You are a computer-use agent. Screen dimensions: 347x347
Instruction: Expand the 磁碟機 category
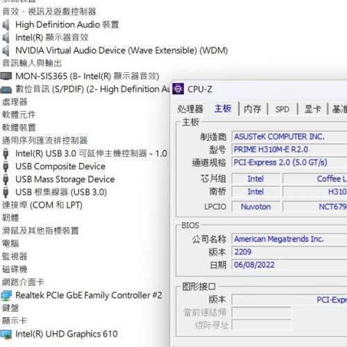15,269
